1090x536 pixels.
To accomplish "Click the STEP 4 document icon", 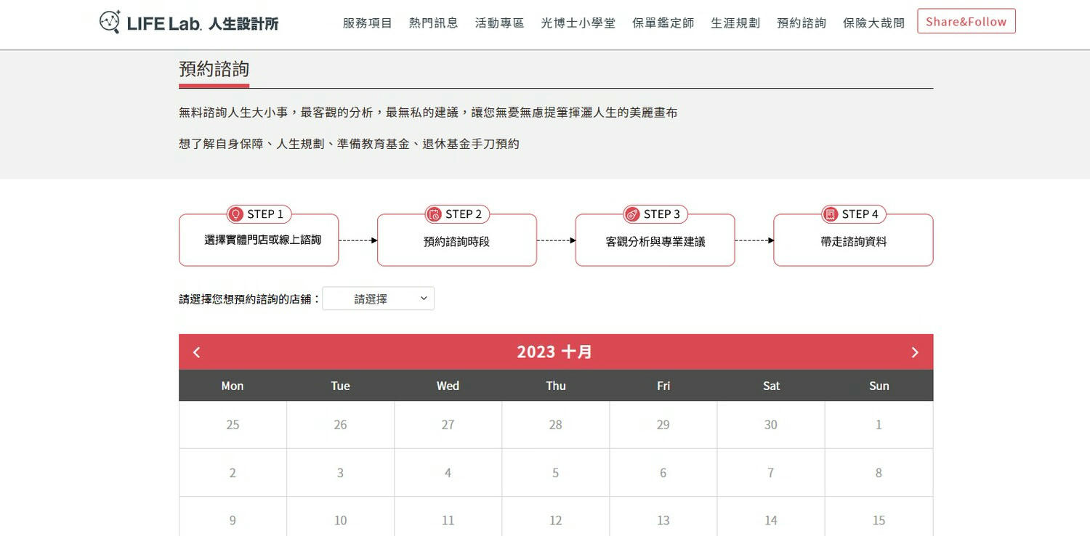I will point(831,214).
